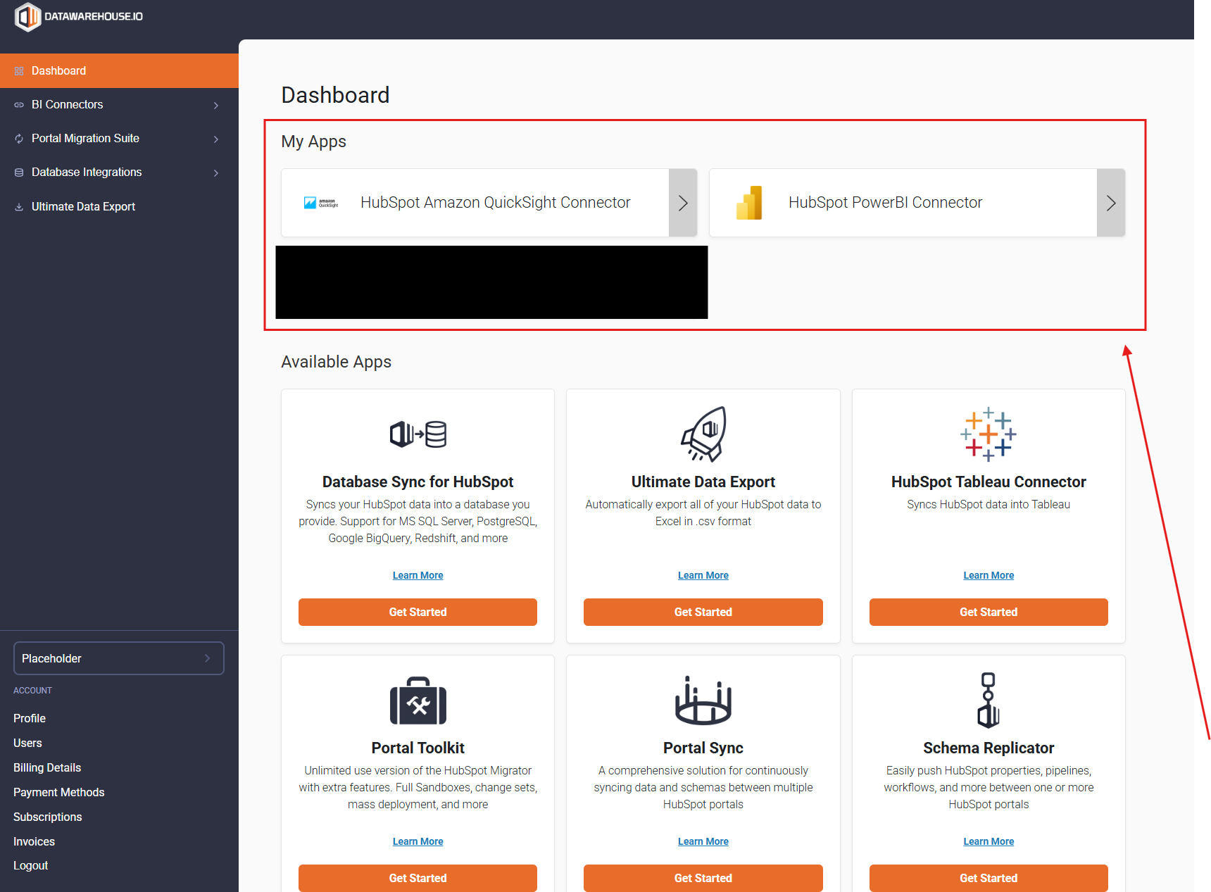This screenshot has width=1211, height=892.
Task: Click the Database Sync for HubSpot icon
Action: pos(418,434)
